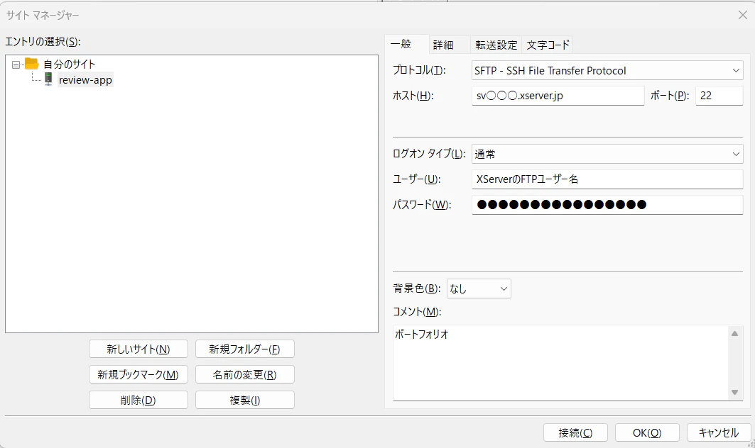
Task: Open the 文字コード tab
Action: click(547, 44)
